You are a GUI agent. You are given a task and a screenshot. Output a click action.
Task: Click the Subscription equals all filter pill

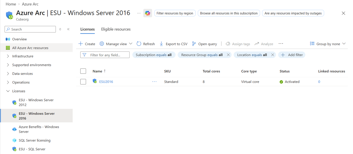tap(154, 55)
